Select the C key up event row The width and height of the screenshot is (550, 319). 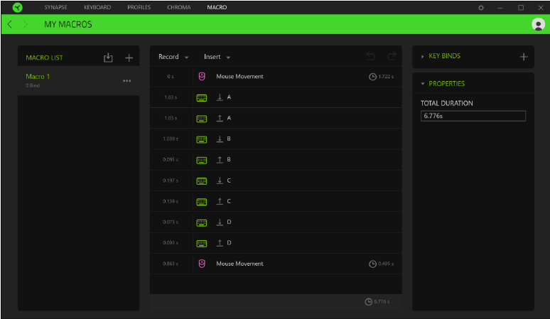click(x=276, y=202)
